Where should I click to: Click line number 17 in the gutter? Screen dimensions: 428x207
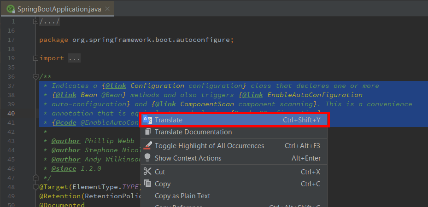(11, 40)
